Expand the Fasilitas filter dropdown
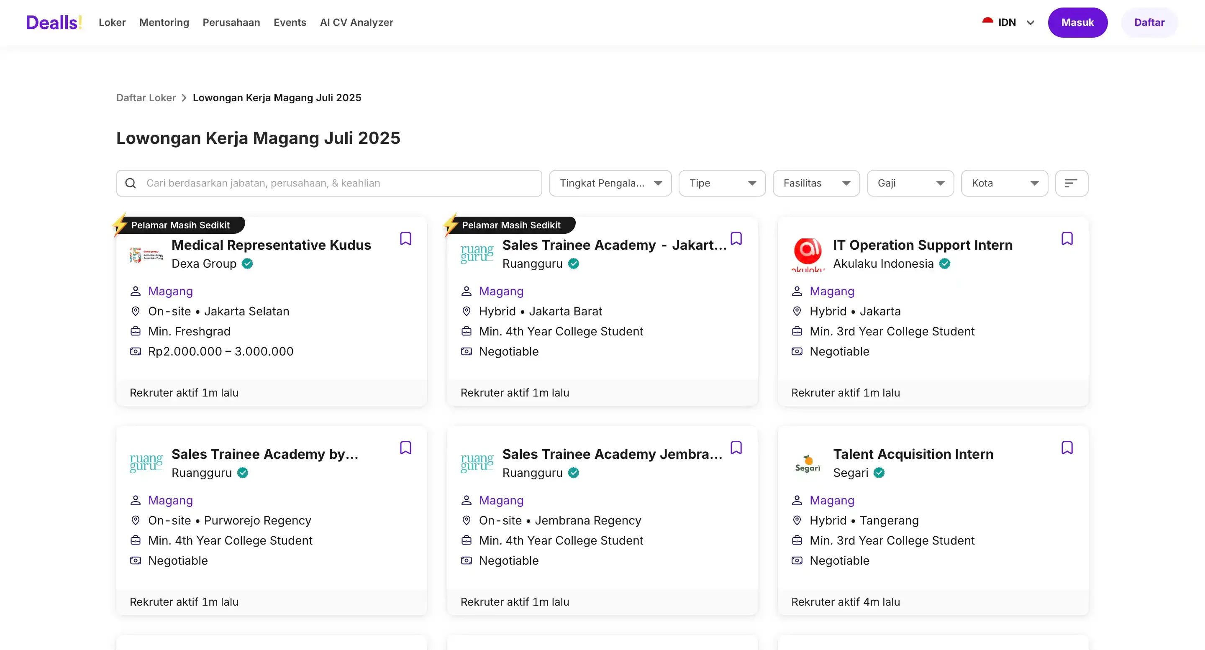 (x=816, y=183)
